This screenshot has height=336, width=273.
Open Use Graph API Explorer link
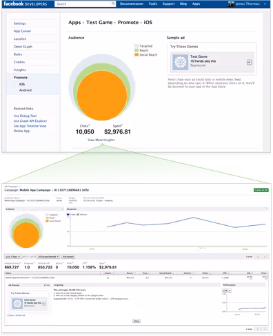30,121
